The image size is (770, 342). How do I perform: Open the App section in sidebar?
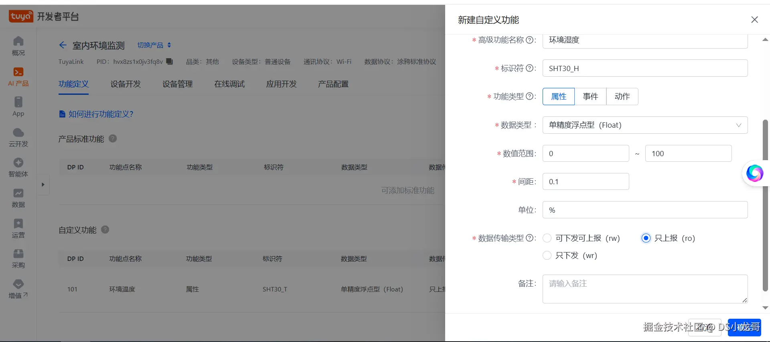(x=18, y=107)
